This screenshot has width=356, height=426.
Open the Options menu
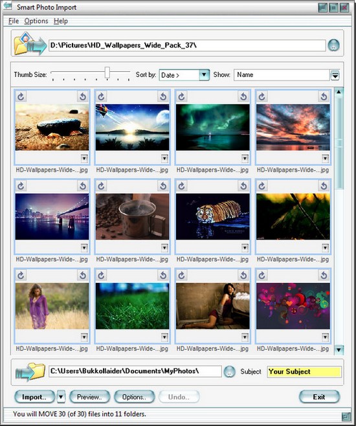36,21
